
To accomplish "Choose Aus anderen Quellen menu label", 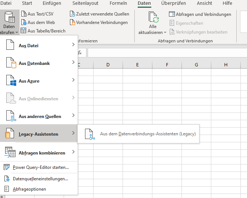I will 40,117.
